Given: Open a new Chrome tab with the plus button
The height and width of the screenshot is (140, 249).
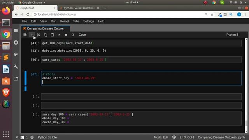Looking at the screenshot, I should pyautogui.click(x=105, y=8).
